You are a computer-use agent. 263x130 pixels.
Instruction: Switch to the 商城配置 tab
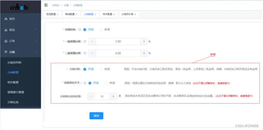[70, 14]
